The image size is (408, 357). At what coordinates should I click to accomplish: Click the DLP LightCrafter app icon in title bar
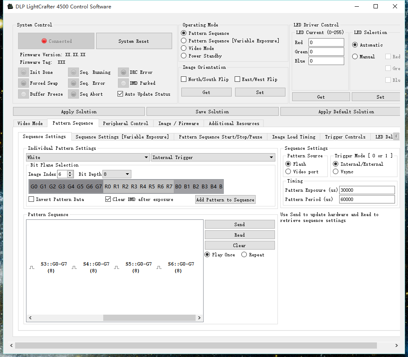(x=10, y=6)
